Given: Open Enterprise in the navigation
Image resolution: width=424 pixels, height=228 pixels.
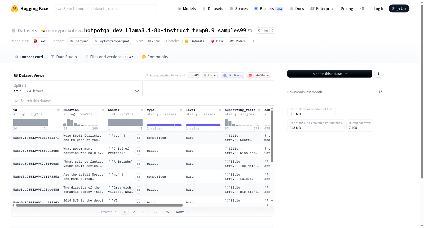Looking at the screenshot, I should pyautogui.click(x=322, y=8).
